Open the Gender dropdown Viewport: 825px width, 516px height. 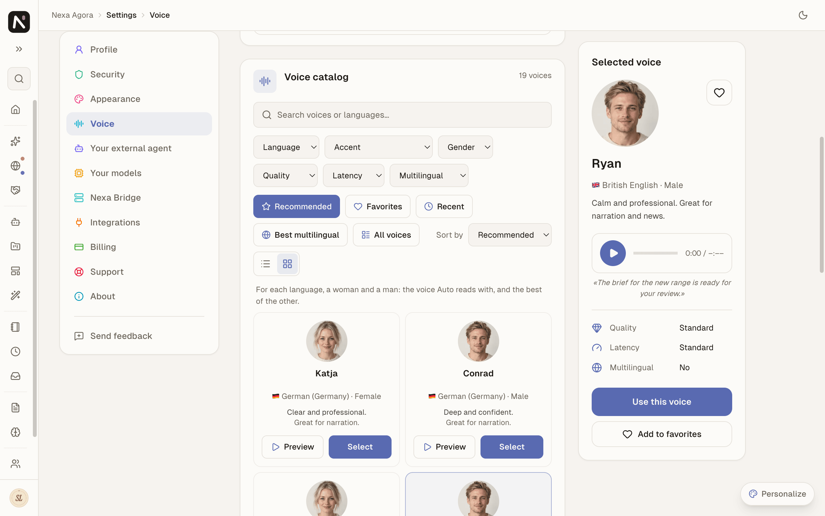(465, 147)
